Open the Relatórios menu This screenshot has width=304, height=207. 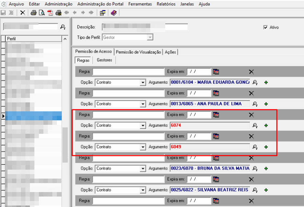pos(166,4)
